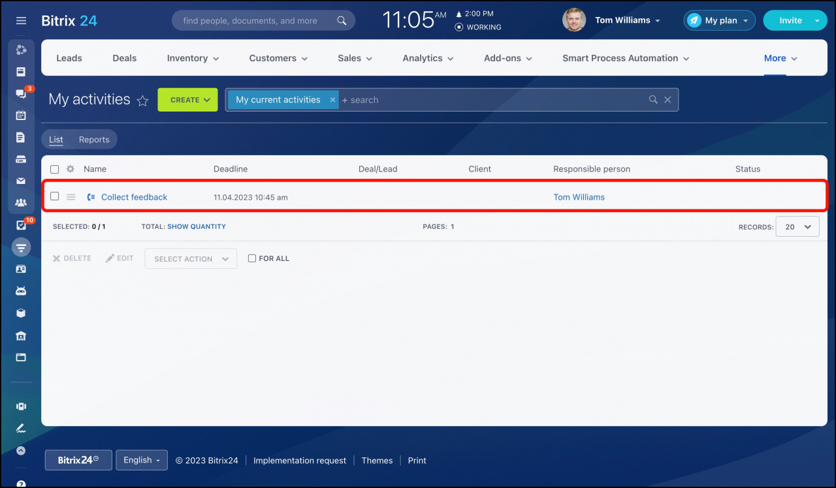Switch to the List view tab
The image size is (836, 488).
(56, 140)
